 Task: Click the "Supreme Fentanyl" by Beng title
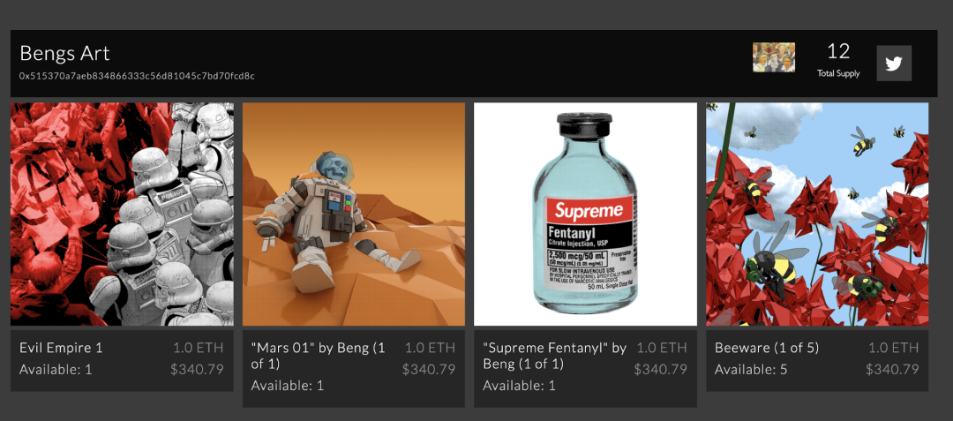554,348
